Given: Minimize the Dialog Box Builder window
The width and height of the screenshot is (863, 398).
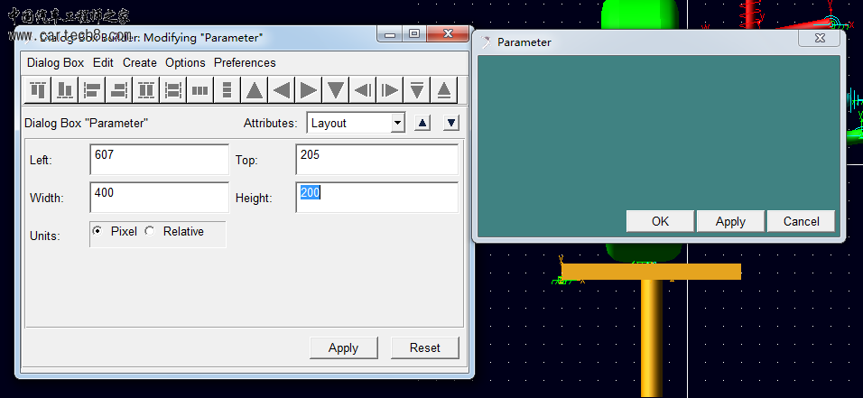Looking at the screenshot, I should point(390,33).
